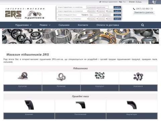The width and height of the screenshot is (161, 121).
Task: Focus the oil seal outer diameter field
Action: [x=101, y=19]
